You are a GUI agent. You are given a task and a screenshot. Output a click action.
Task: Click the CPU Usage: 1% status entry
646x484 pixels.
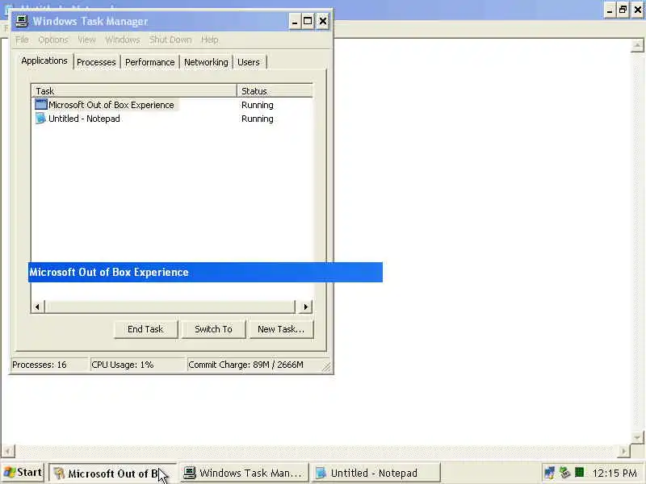click(138, 365)
